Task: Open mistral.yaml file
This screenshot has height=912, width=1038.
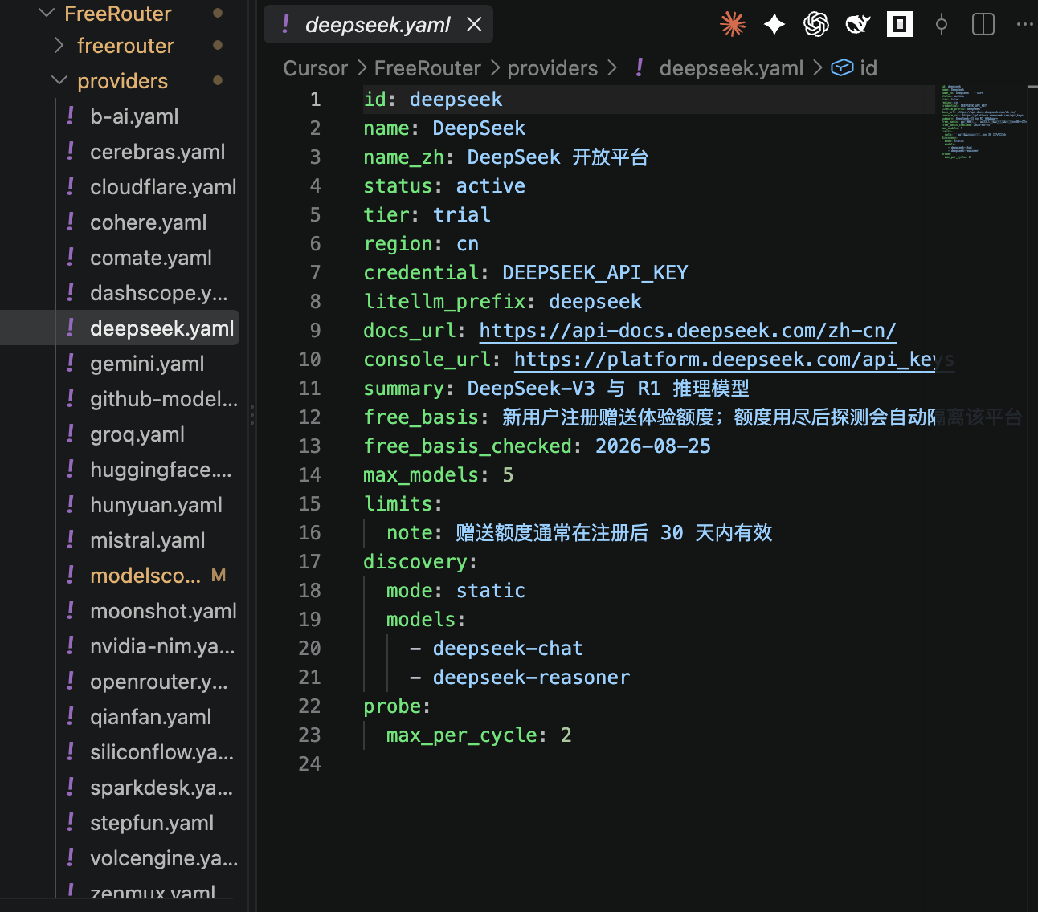Action: tap(148, 540)
